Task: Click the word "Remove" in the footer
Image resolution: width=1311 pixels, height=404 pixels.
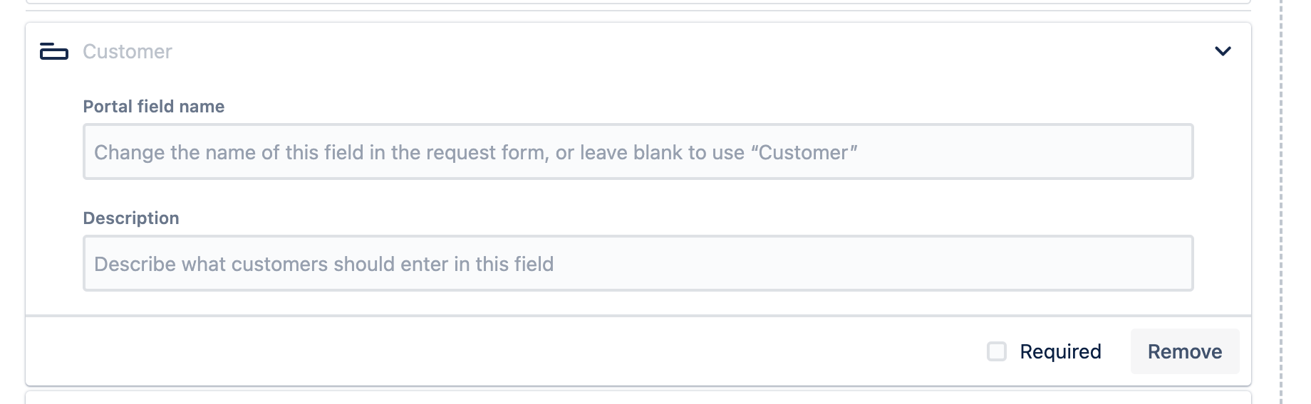Action: click(1184, 351)
